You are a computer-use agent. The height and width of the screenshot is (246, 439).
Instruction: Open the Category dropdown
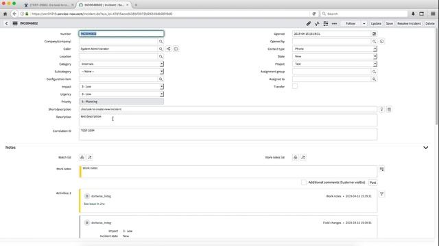(121, 64)
